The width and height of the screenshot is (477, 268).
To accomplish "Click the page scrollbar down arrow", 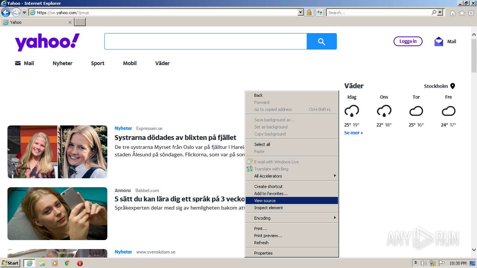I will [474, 250].
